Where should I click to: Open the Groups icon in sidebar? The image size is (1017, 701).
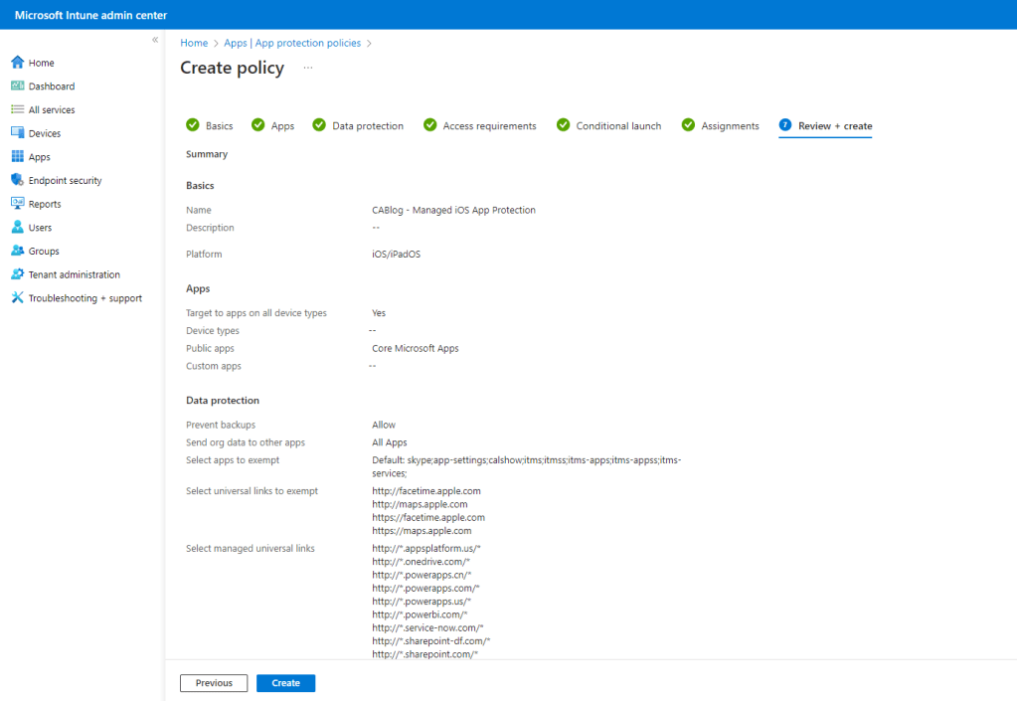[x=17, y=251]
